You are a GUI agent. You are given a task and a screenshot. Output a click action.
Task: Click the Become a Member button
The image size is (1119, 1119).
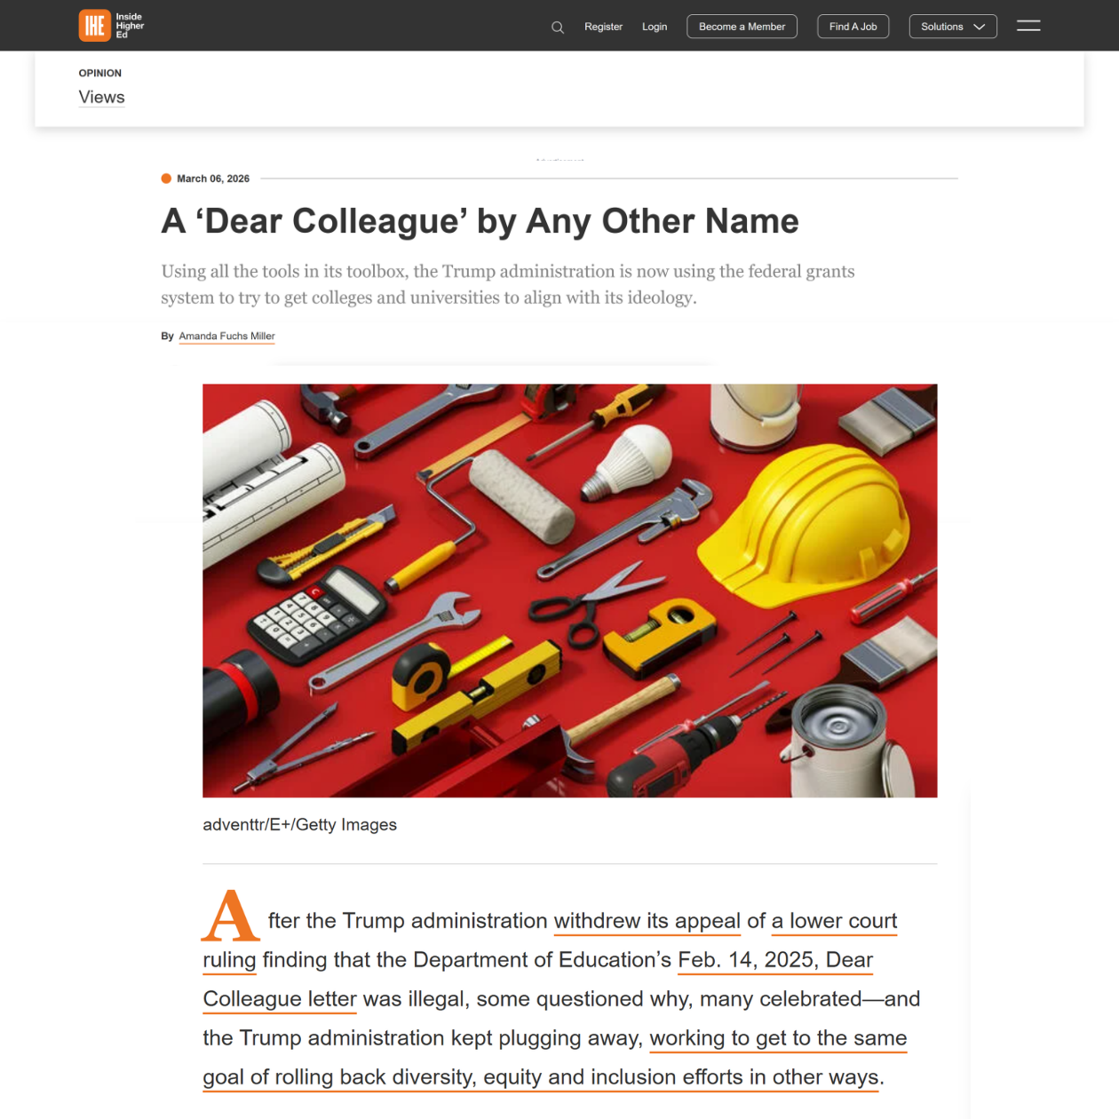point(742,27)
